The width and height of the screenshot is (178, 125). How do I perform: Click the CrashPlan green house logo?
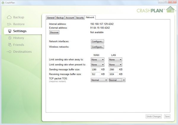(171, 9)
